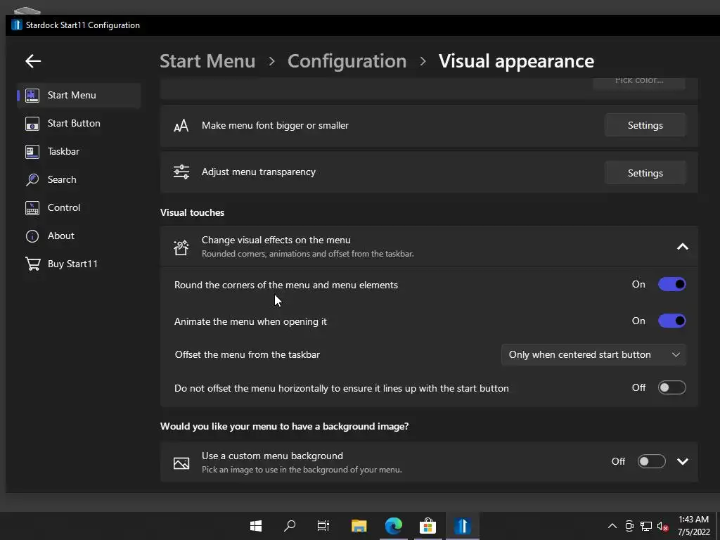Expand the custom menu background section

[x=682, y=461]
